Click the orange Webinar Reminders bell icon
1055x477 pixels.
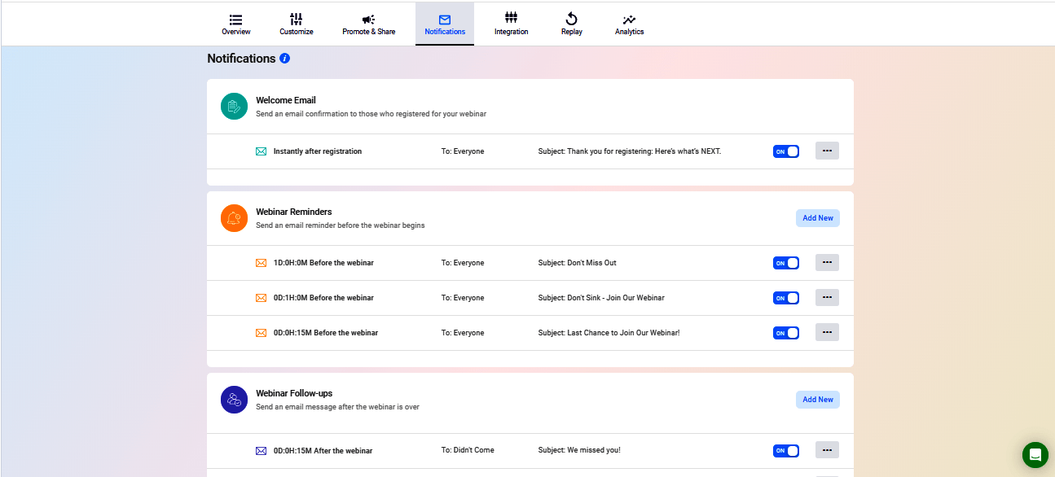point(234,218)
